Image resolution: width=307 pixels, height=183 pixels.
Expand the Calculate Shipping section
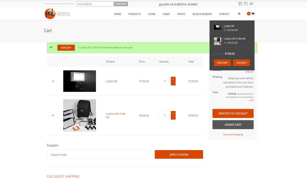point(63,176)
